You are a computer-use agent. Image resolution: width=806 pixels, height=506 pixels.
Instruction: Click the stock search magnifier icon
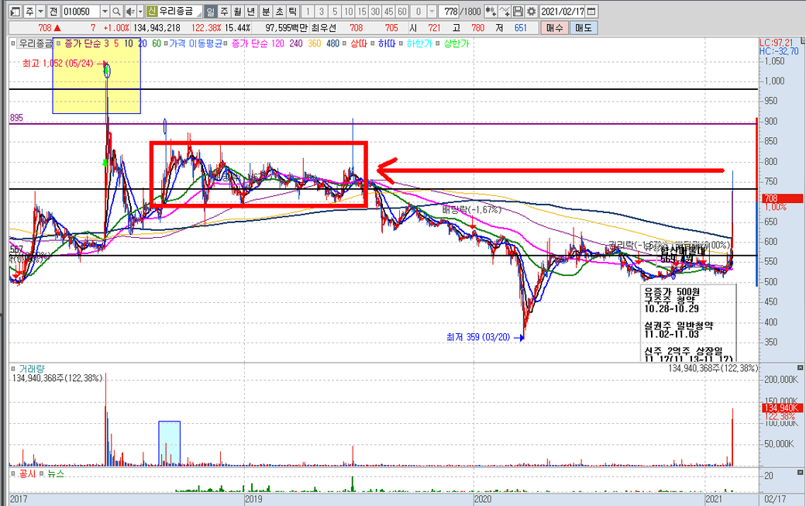click(x=116, y=12)
